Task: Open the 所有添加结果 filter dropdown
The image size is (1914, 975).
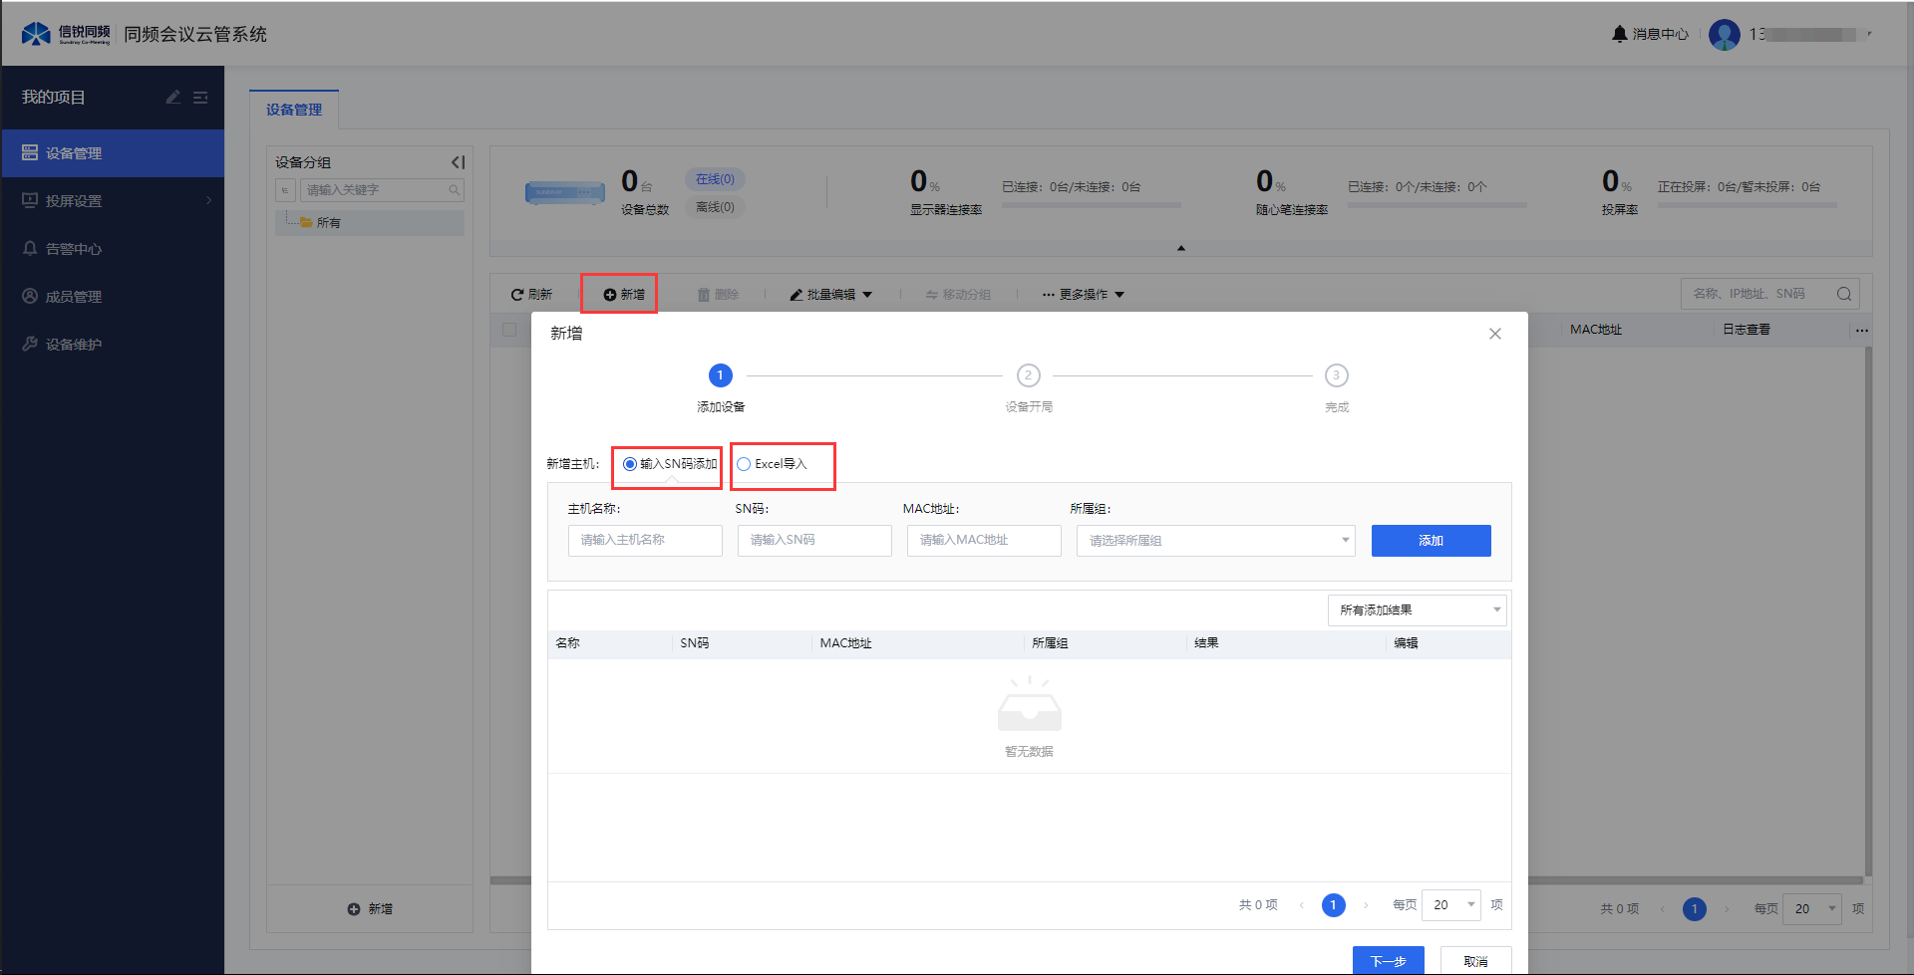Action: point(1416,610)
